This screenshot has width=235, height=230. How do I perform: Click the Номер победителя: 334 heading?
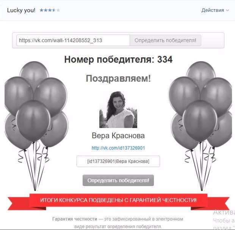tap(118, 60)
